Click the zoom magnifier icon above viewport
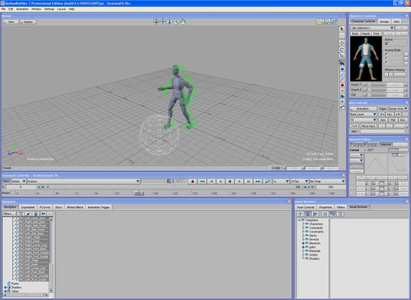The image size is (411, 300). pyautogui.click(x=176, y=22)
